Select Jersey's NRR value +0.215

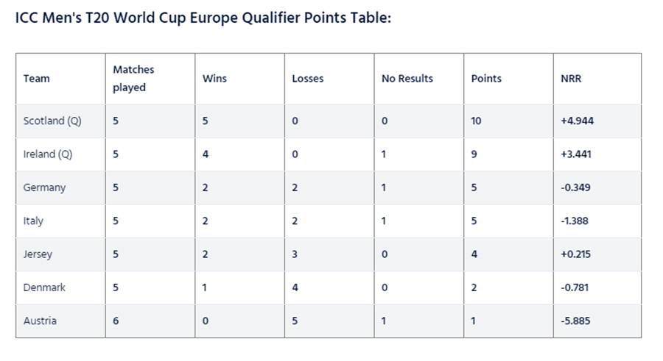point(575,254)
